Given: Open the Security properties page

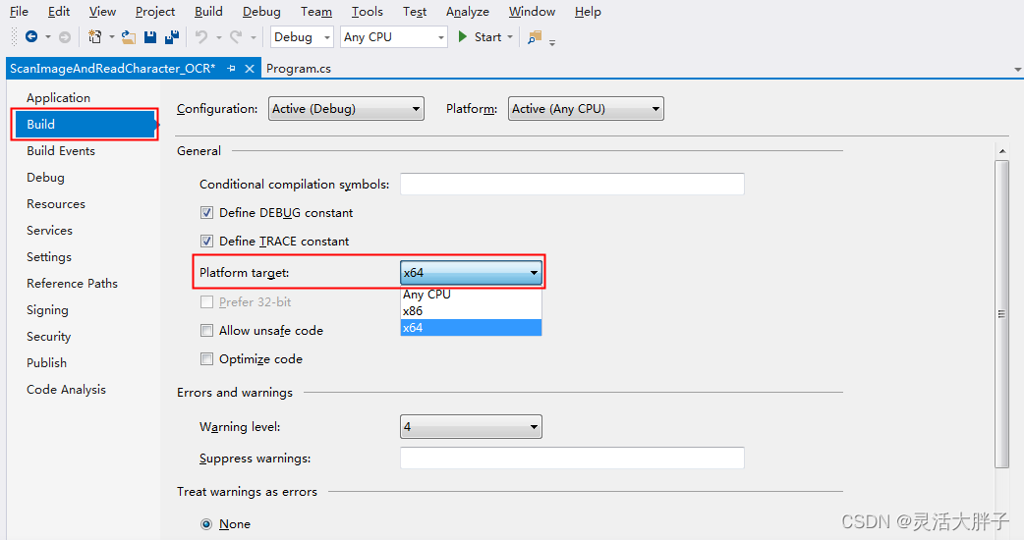Looking at the screenshot, I should point(48,337).
